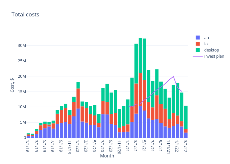Click the 'Total costs' chart title
Image resolution: width=230 pixels, height=164 pixels.
[x=25, y=14]
